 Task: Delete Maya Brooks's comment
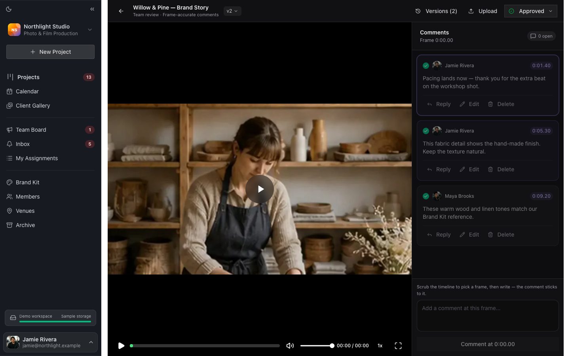501,235
